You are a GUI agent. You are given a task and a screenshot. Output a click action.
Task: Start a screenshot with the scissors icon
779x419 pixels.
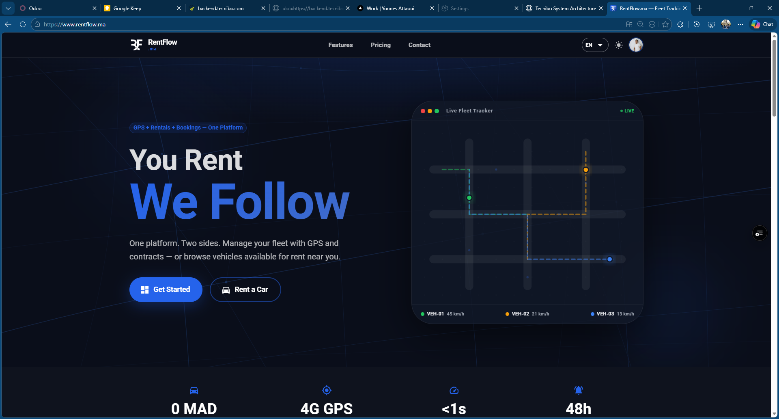pyautogui.click(x=711, y=24)
